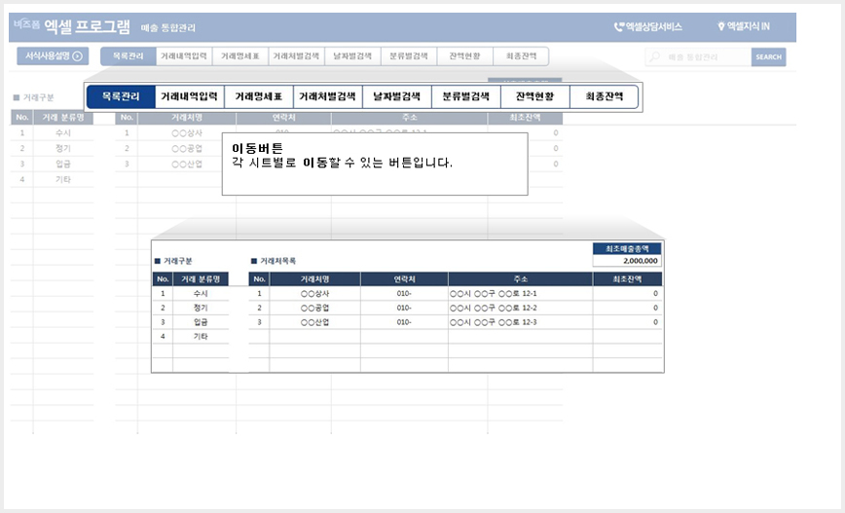Click the 엑셀 프로그램 title in the header

[x=87, y=26]
